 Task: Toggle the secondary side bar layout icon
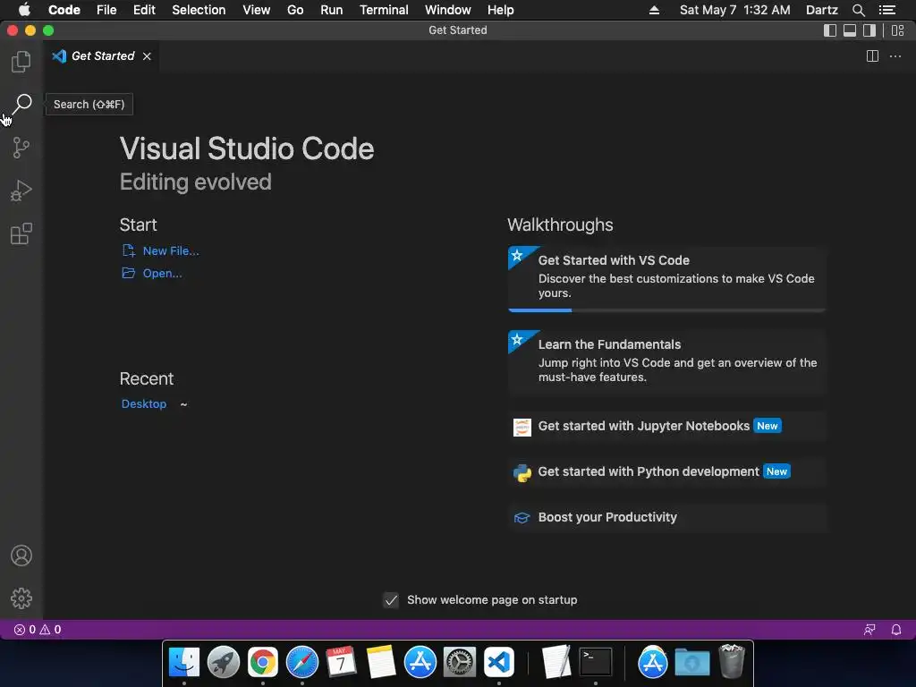869,30
